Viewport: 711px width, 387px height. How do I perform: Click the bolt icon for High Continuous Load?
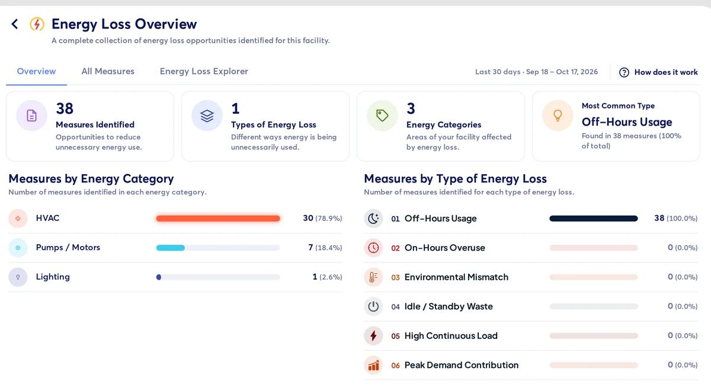coord(373,335)
